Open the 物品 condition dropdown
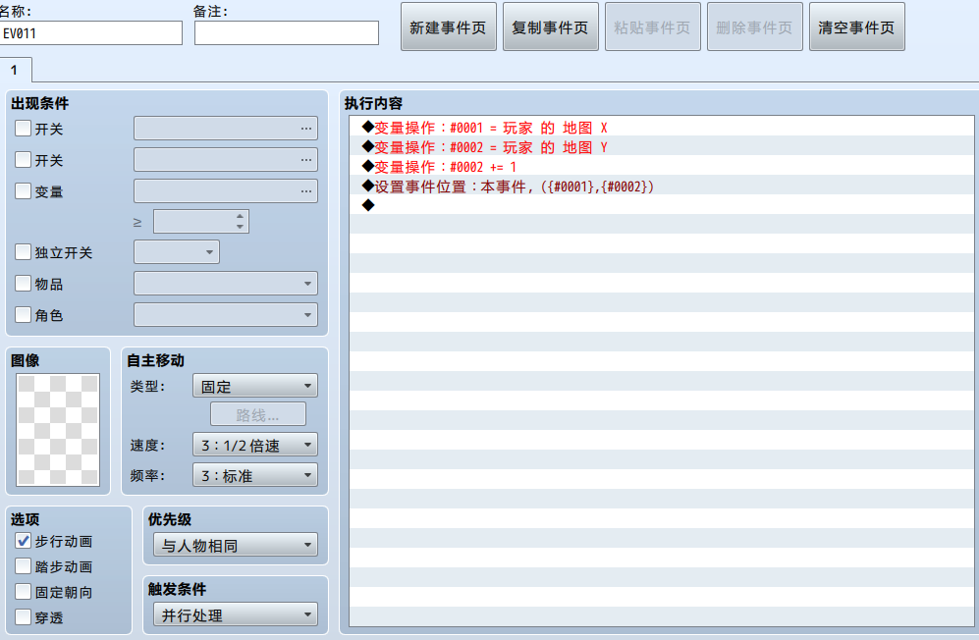 tap(226, 284)
